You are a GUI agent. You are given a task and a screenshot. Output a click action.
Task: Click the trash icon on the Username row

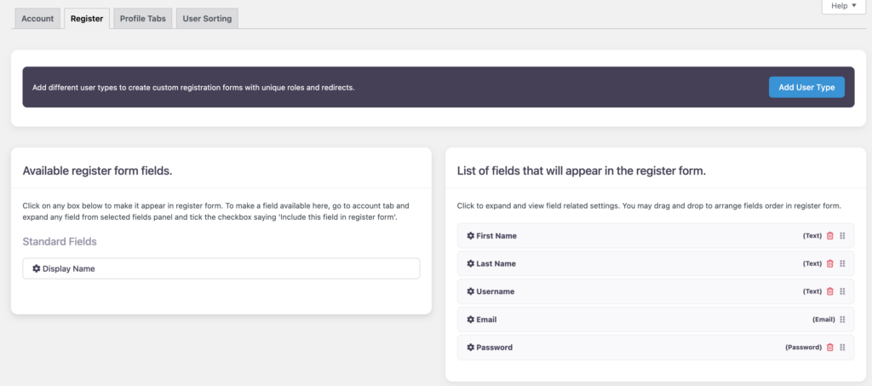tap(830, 291)
